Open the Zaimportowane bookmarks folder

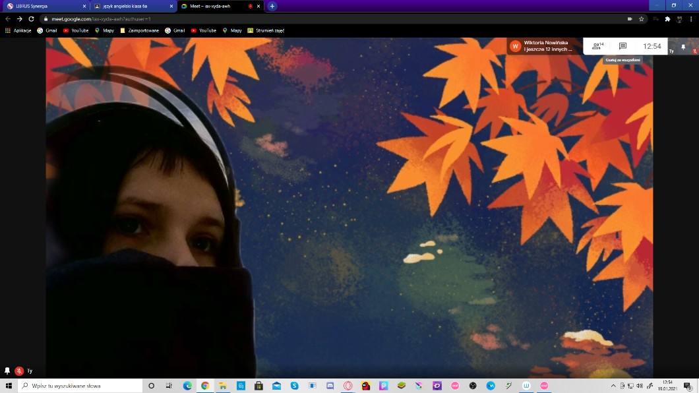[139, 30]
